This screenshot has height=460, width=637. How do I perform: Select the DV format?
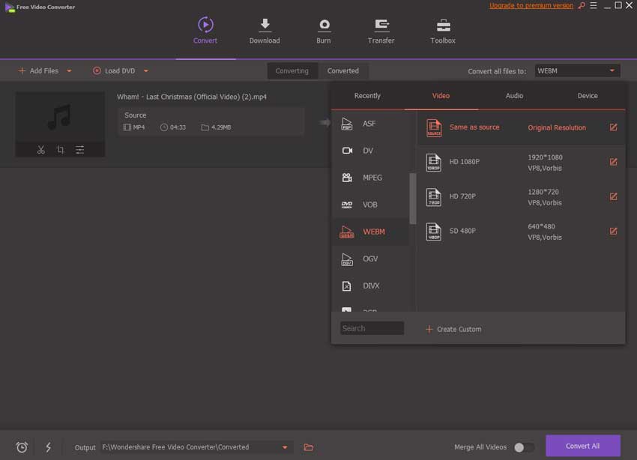pyautogui.click(x=371, y=151)
